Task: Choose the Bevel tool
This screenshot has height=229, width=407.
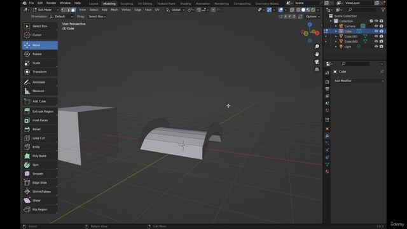Action: (40, 129)
